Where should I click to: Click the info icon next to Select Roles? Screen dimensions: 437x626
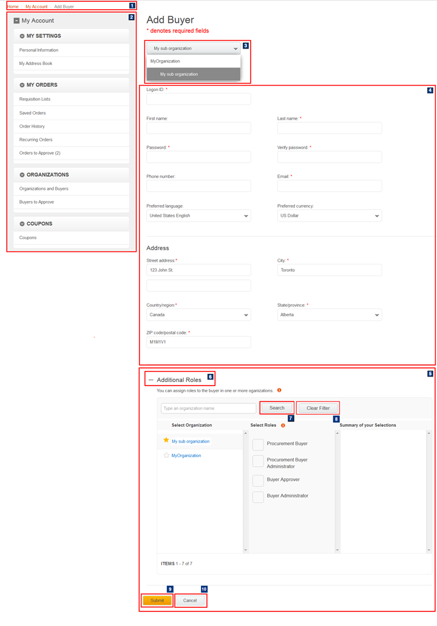(283, 425)
